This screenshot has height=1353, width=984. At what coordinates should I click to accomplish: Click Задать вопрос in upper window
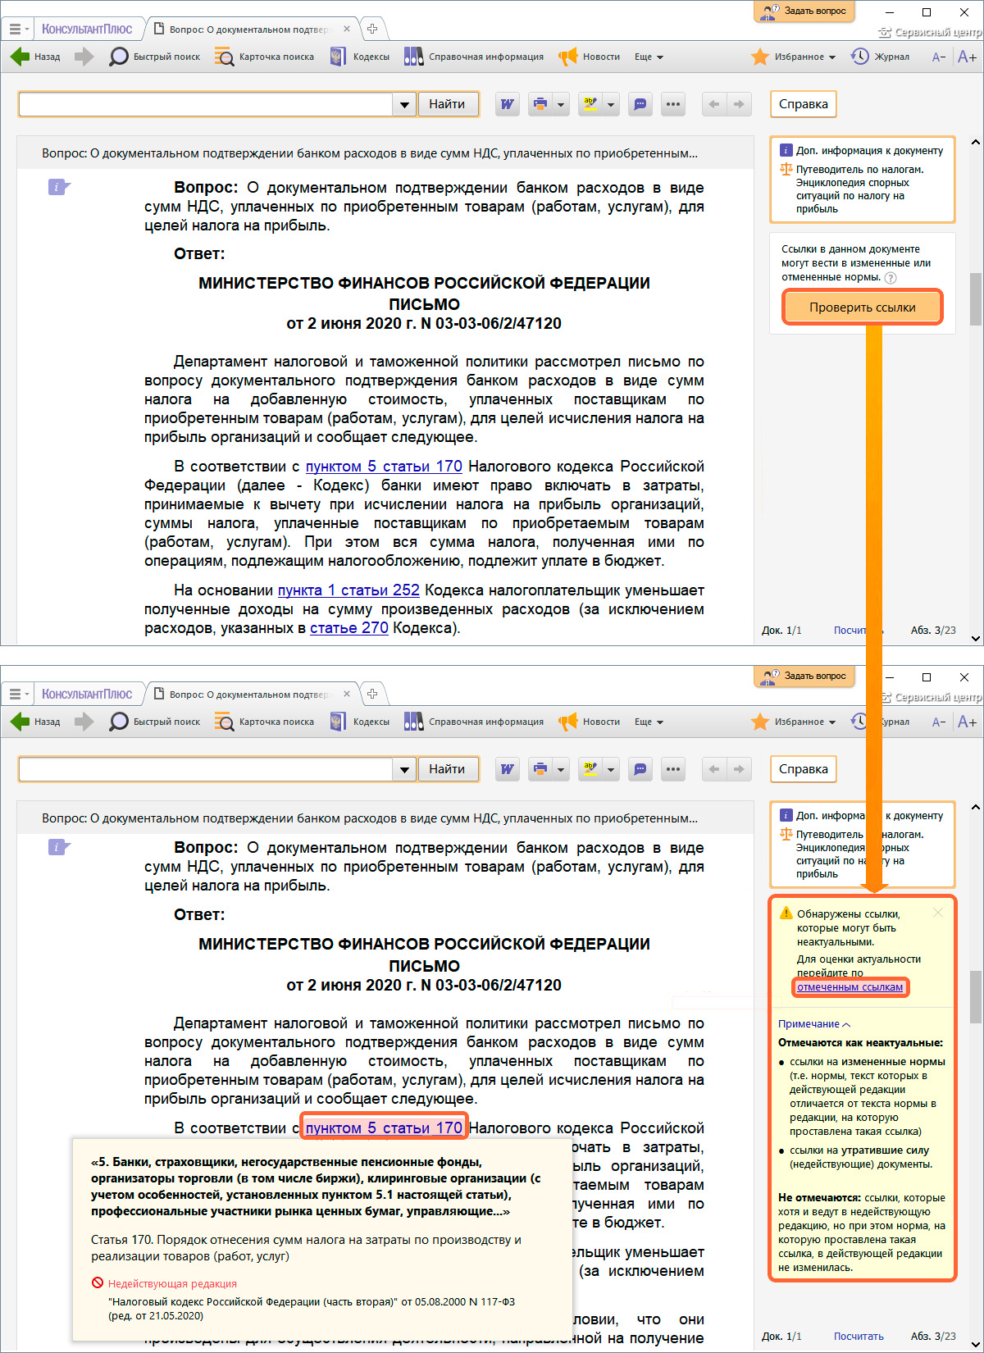point(804,11)
